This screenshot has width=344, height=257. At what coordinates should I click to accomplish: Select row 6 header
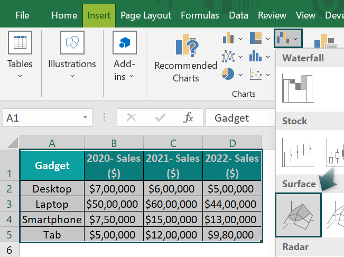[x=9, y=250]
